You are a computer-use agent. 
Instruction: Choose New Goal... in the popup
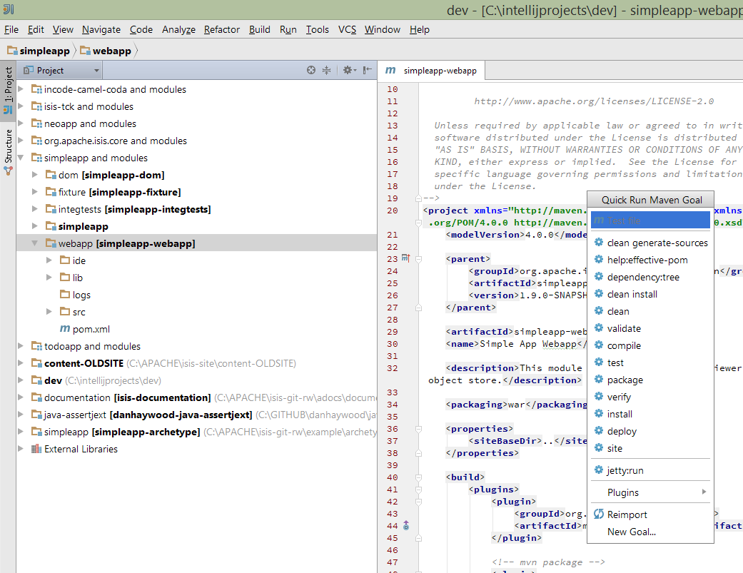(631, 532)
